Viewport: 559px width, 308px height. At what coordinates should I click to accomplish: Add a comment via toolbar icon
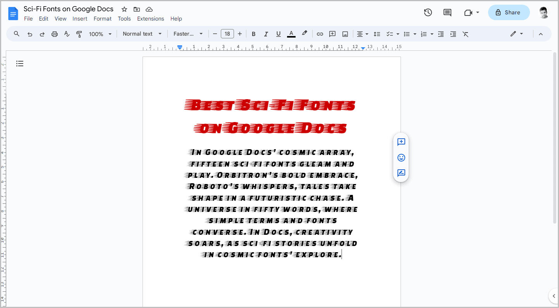pyautogui.click(x=332, y=34)
